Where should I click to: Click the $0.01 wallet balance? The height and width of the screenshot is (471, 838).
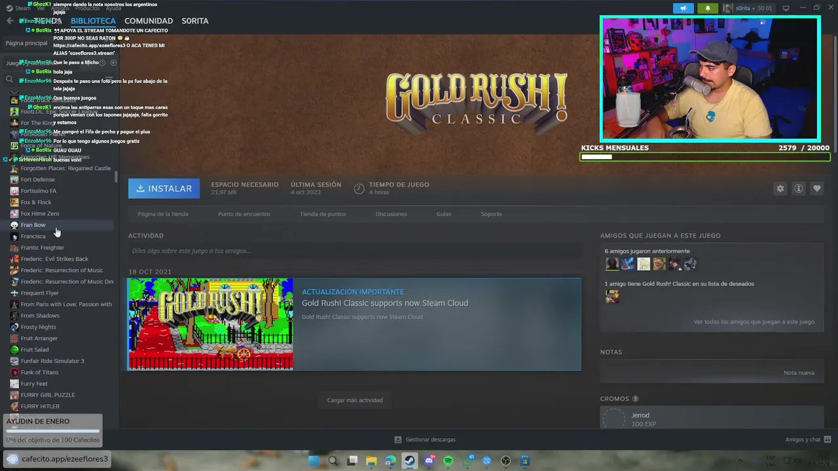click(765, 9)
